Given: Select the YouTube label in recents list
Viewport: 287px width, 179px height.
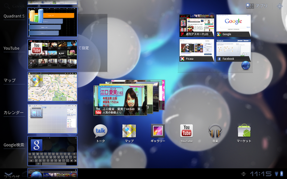Looking at the screenshot, I should click(11, 48).
